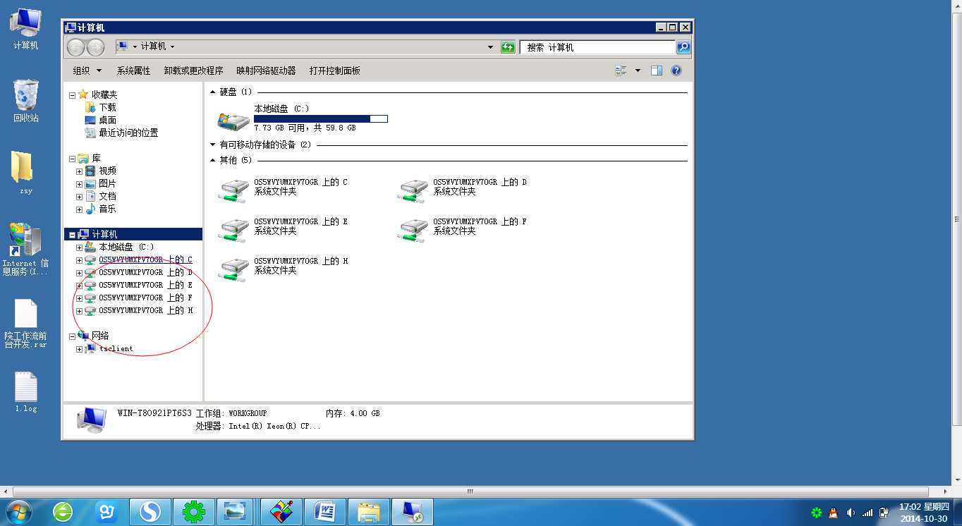Click the remote desktop icon in taskbar
The height and width of the screenshot is (526, 962).
[x=413, y=512]
